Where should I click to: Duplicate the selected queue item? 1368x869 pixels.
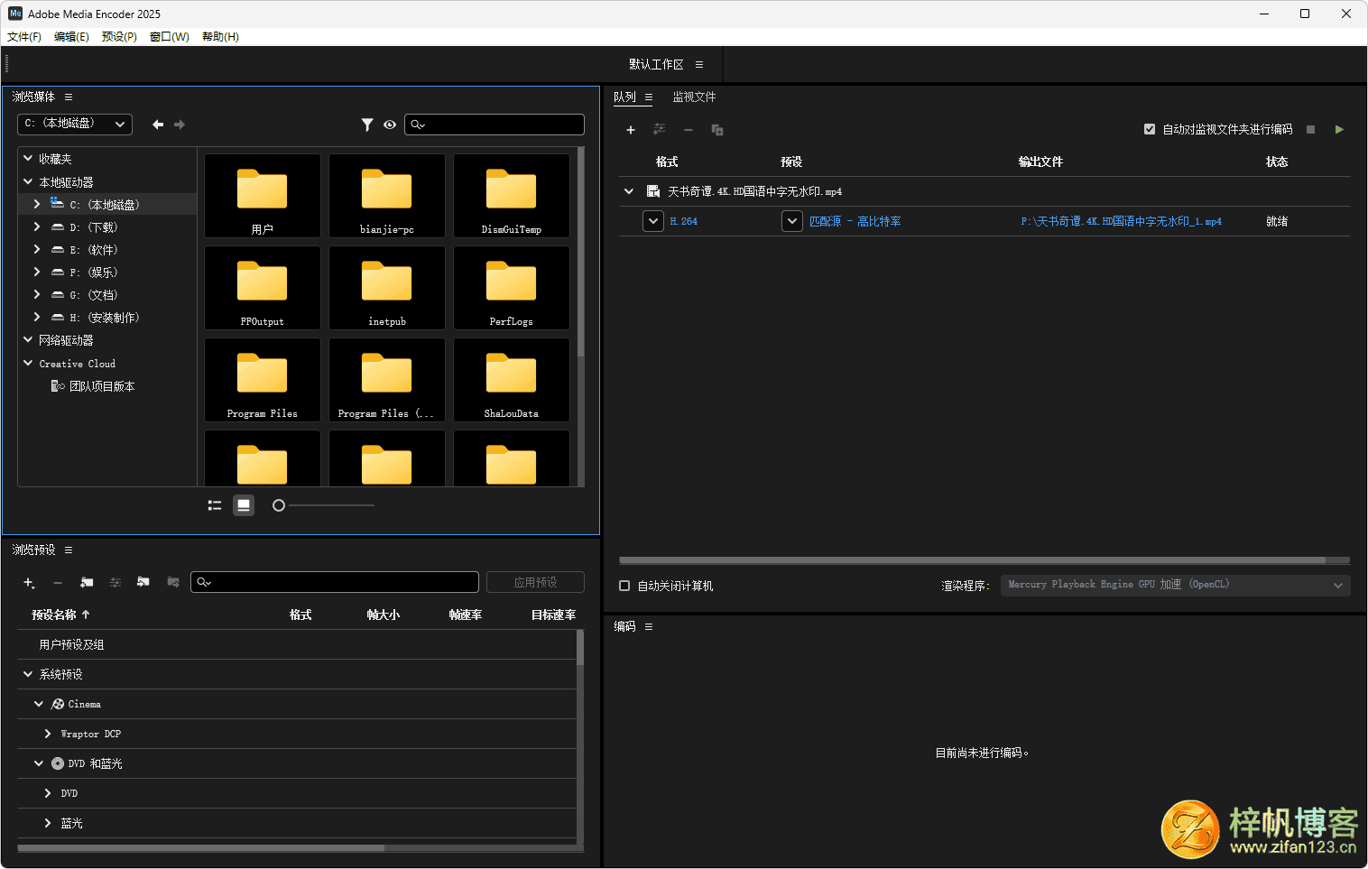click(717, 130)
